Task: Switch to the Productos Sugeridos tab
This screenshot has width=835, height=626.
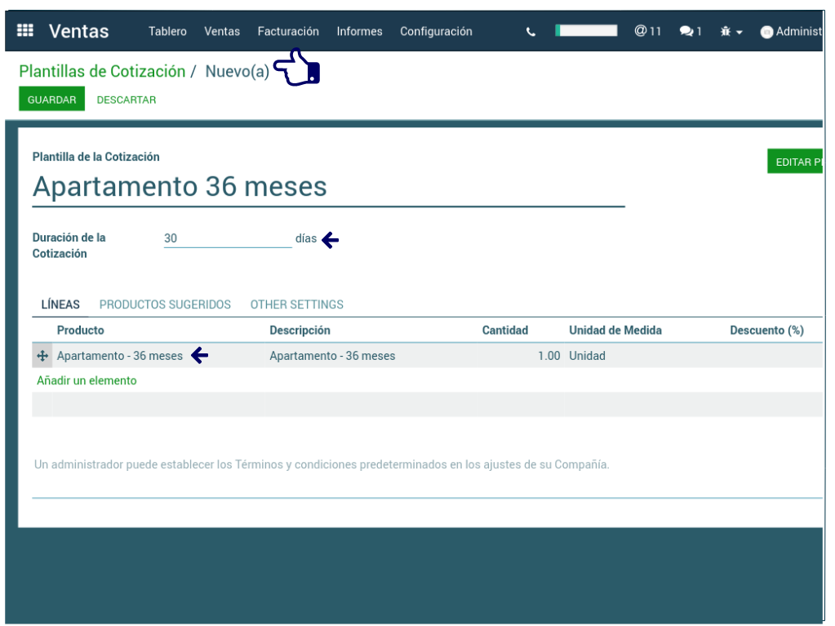Action: pos(165,304)
